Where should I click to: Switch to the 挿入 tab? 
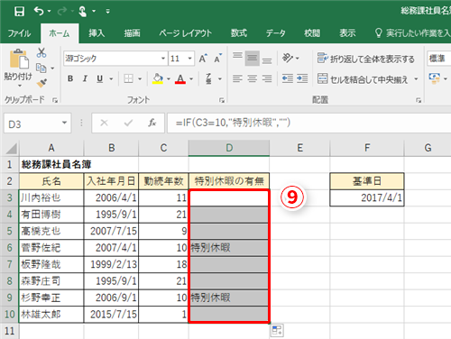pyautogui.click(x=97, y=33)
